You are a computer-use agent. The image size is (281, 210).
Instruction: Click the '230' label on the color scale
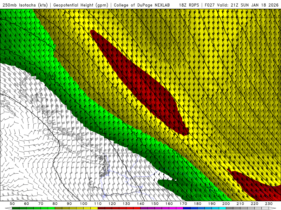(269, 204)
